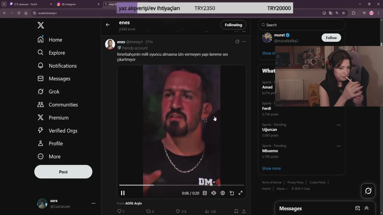Open video playback settings gear
Screen dimensions: 383x215
pyautogui.click(x=223, y=193)
